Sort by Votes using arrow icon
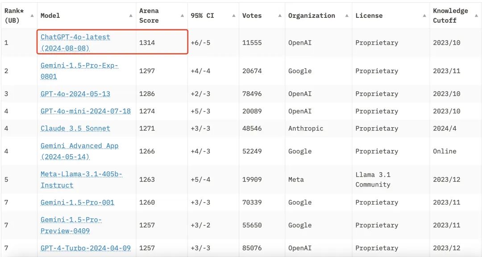 point(280,16)
